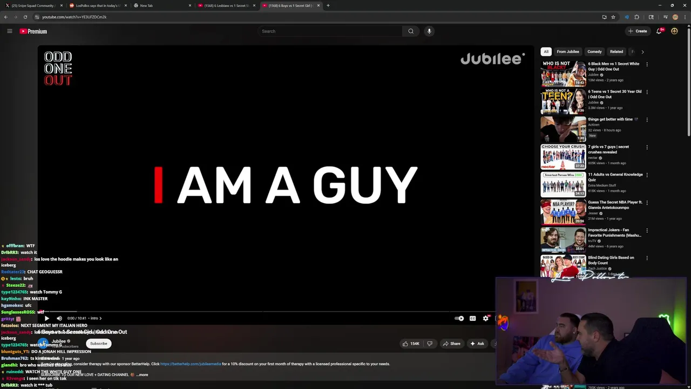Switch to LosPollos browser tab

pyautogui.click(x=98, y=5)
